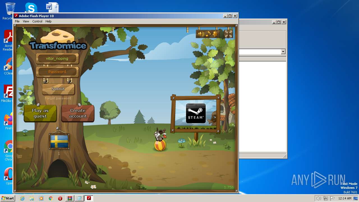Minimize the Adobe Flash Player window
The width and height of the screenshot is (359, 202).
point(225,16)
